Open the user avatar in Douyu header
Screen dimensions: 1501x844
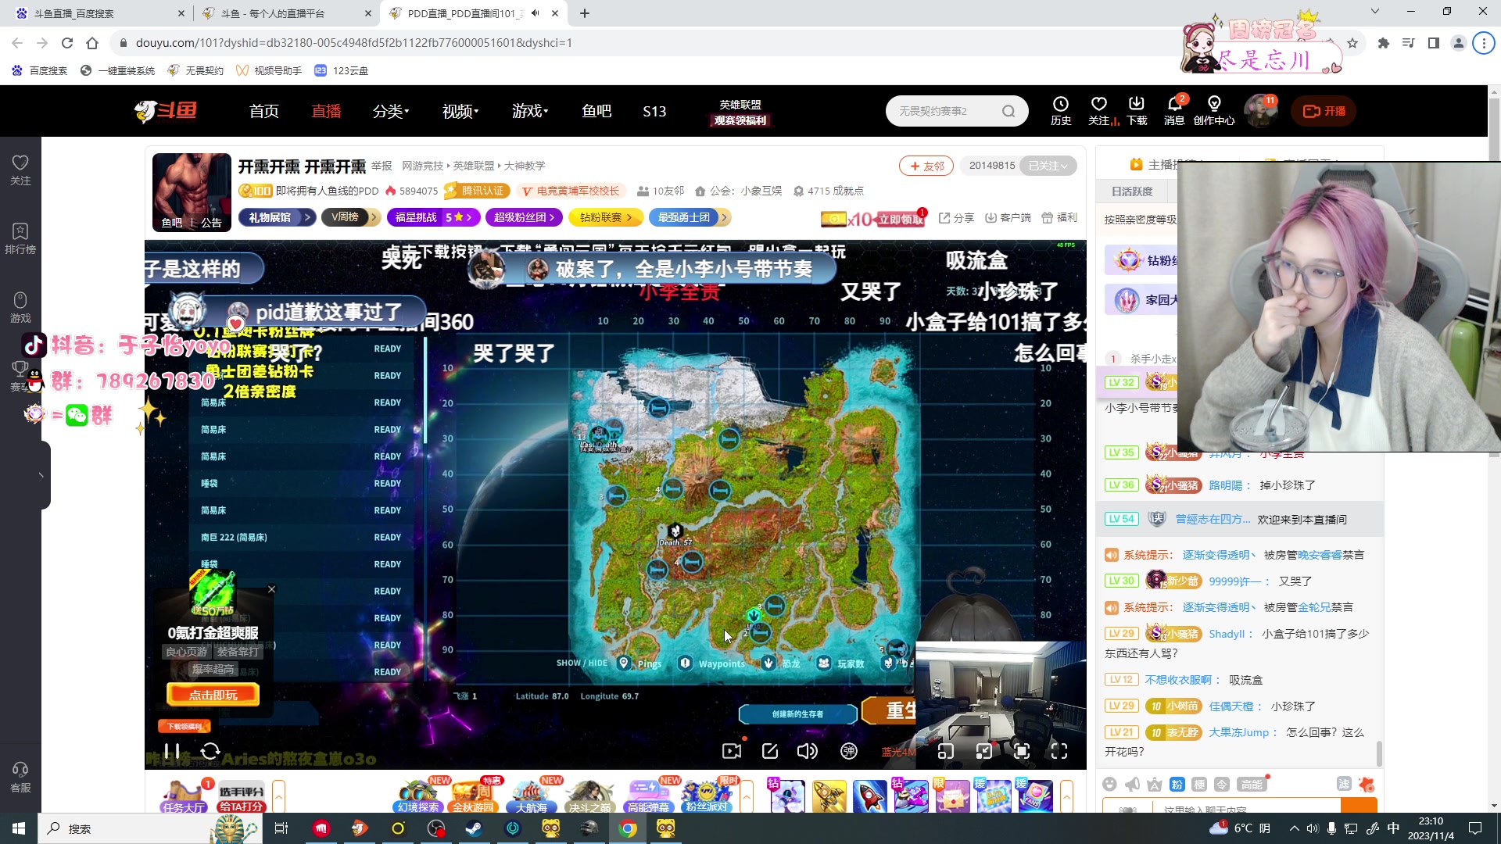1260,111
